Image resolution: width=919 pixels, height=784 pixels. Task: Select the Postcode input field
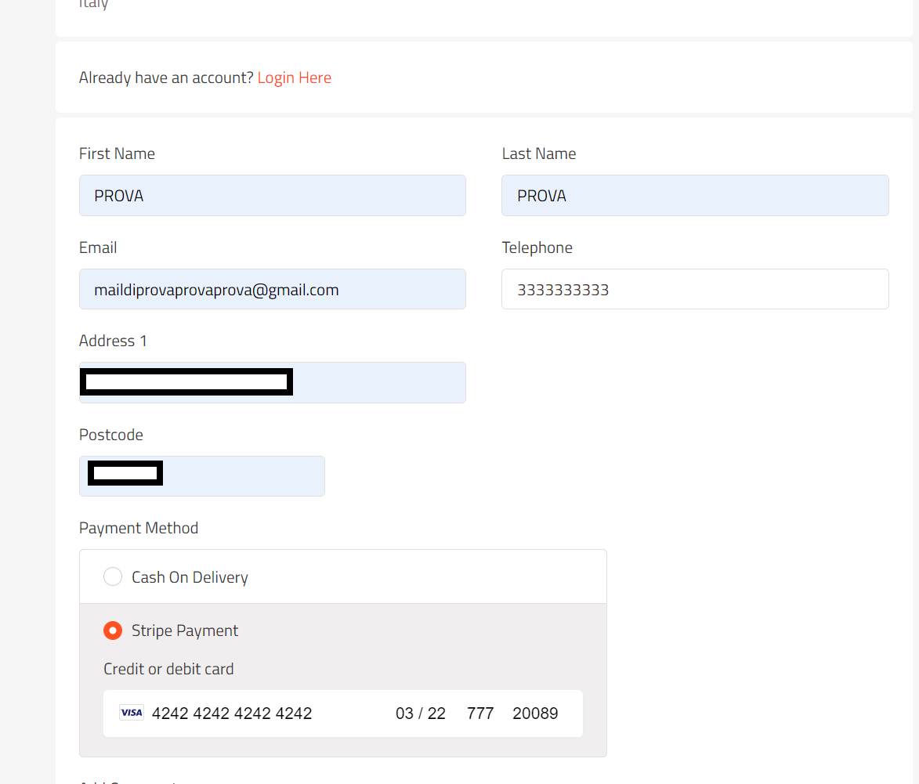(x=201, y=475)
